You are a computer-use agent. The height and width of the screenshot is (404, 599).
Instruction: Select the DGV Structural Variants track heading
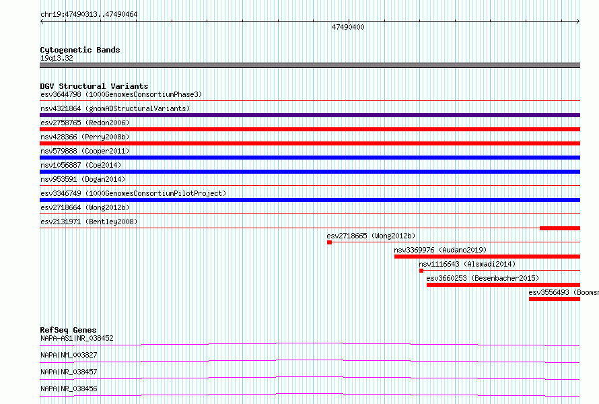(94, 86)
